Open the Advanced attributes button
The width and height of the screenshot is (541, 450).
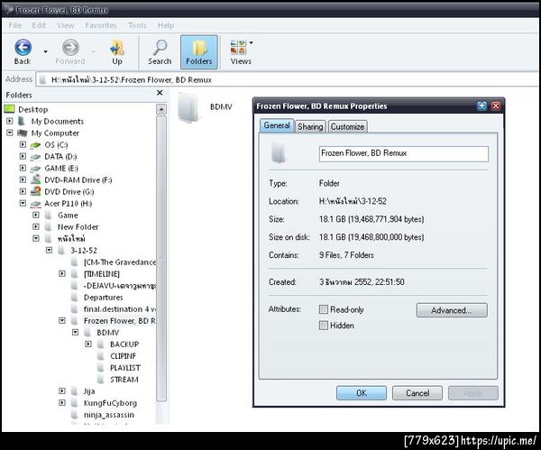click(x=452, y=310)
